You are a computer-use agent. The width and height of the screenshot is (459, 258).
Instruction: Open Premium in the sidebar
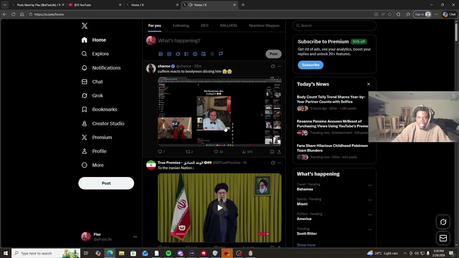[97, 137]
